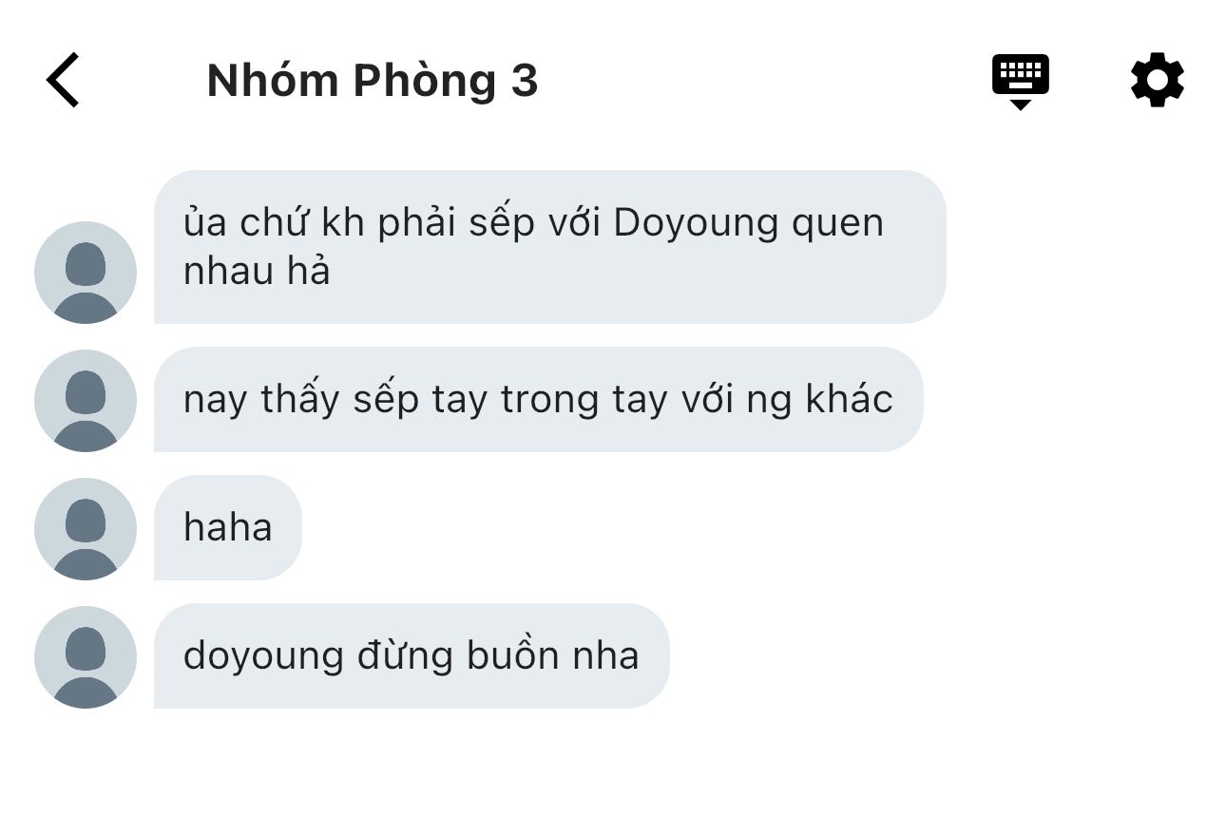Go back using the left arrow icon
The width and height of the screenshot is (1226, 815).
click(63, 80)
